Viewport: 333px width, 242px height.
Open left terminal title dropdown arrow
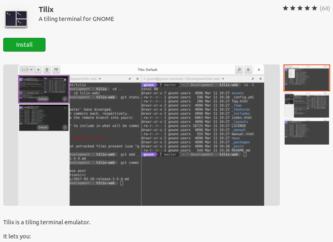point(99,79)
